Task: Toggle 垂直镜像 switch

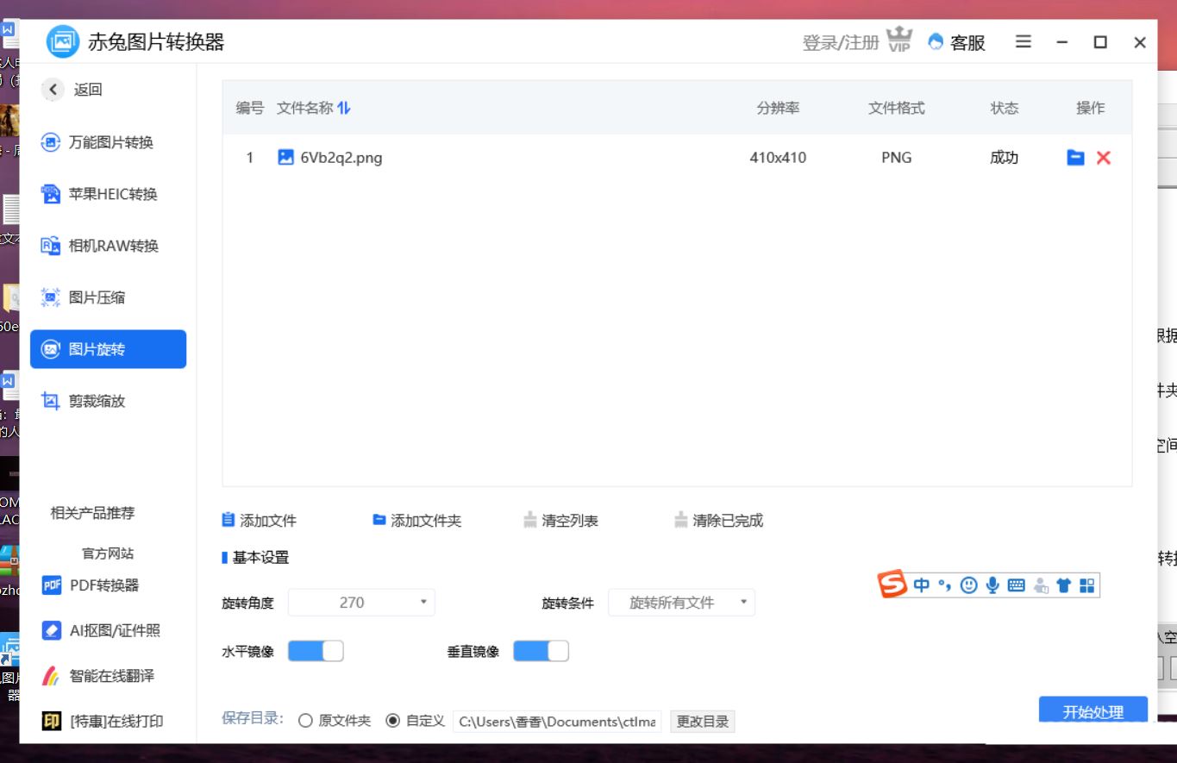Action: tap(541, 651)
